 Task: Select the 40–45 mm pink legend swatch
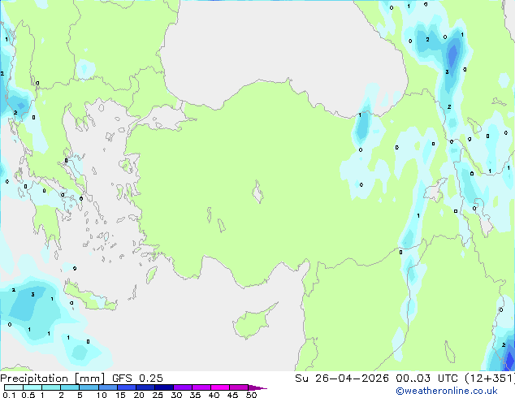[x=220, y=387]
